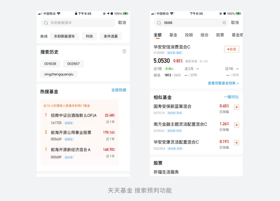280x201 pixels.
Task: Switch to 股票 tab
Action: click(220, 35)
